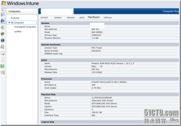Click the Windows Intune title text

click(23, 3)
